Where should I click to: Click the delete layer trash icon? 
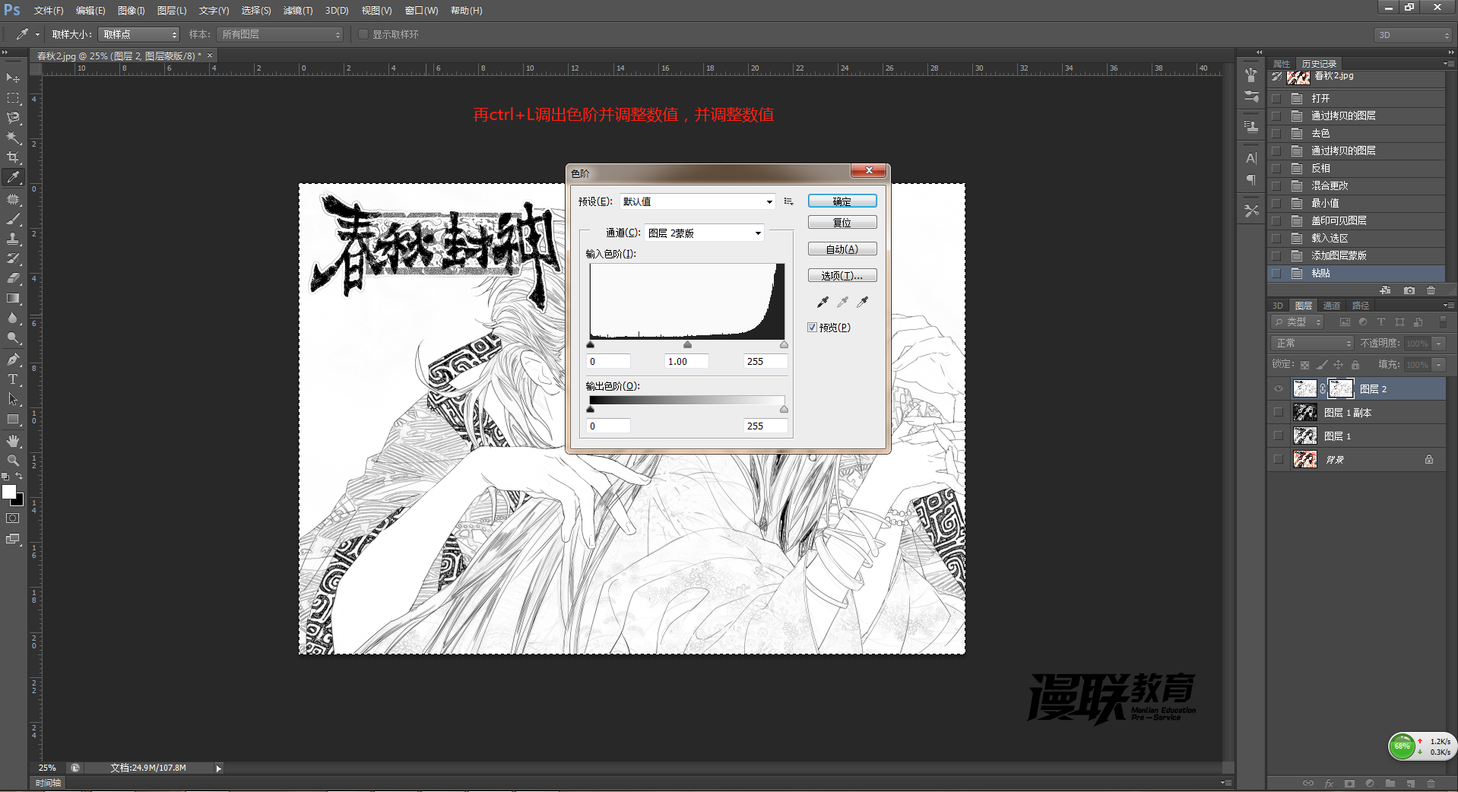[1431, 783]
